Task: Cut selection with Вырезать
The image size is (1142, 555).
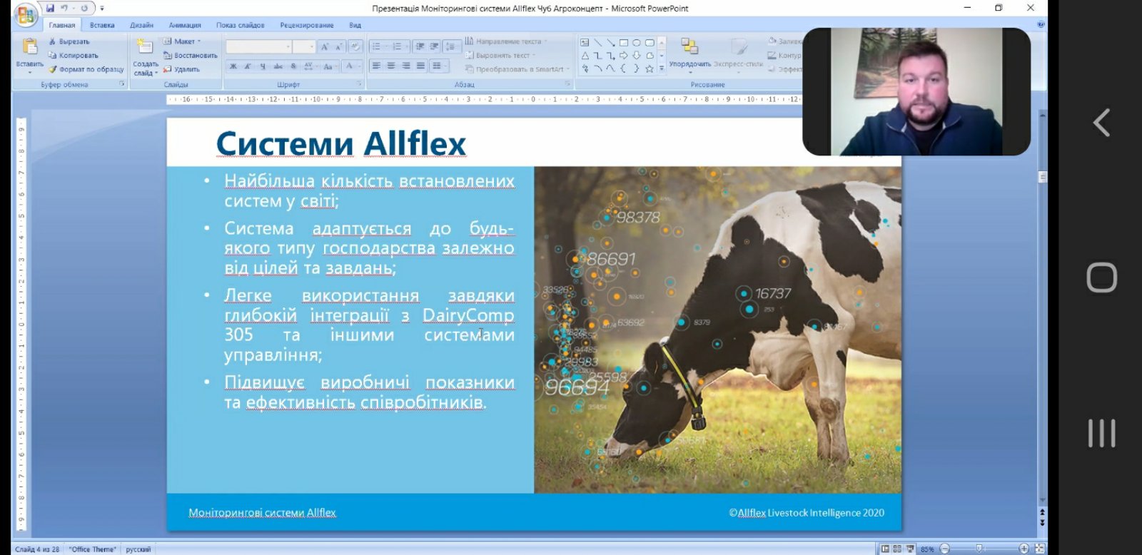Action: coord(69,41)
